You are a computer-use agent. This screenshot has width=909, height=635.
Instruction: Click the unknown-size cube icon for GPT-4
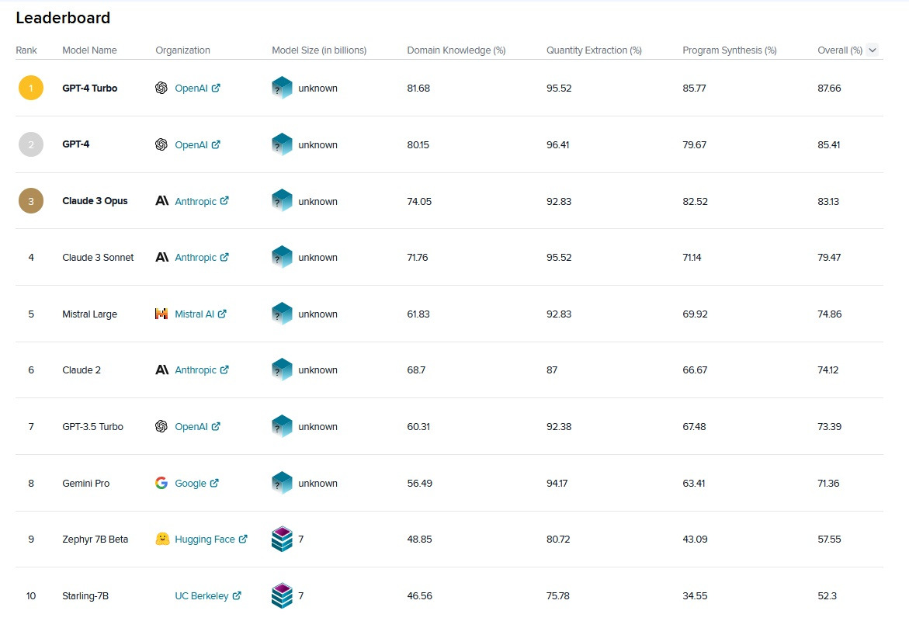(x=282, y=144)
